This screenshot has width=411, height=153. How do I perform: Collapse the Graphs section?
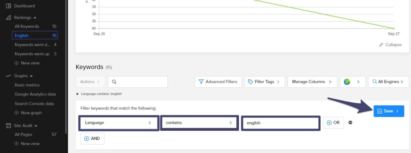(x=31, y=76)
